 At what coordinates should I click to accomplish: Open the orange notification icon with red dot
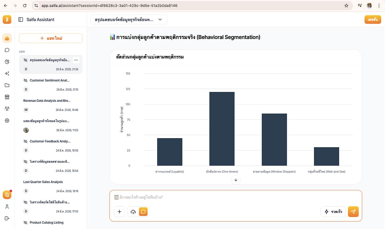pyautogui.click(x=7, y=195)
